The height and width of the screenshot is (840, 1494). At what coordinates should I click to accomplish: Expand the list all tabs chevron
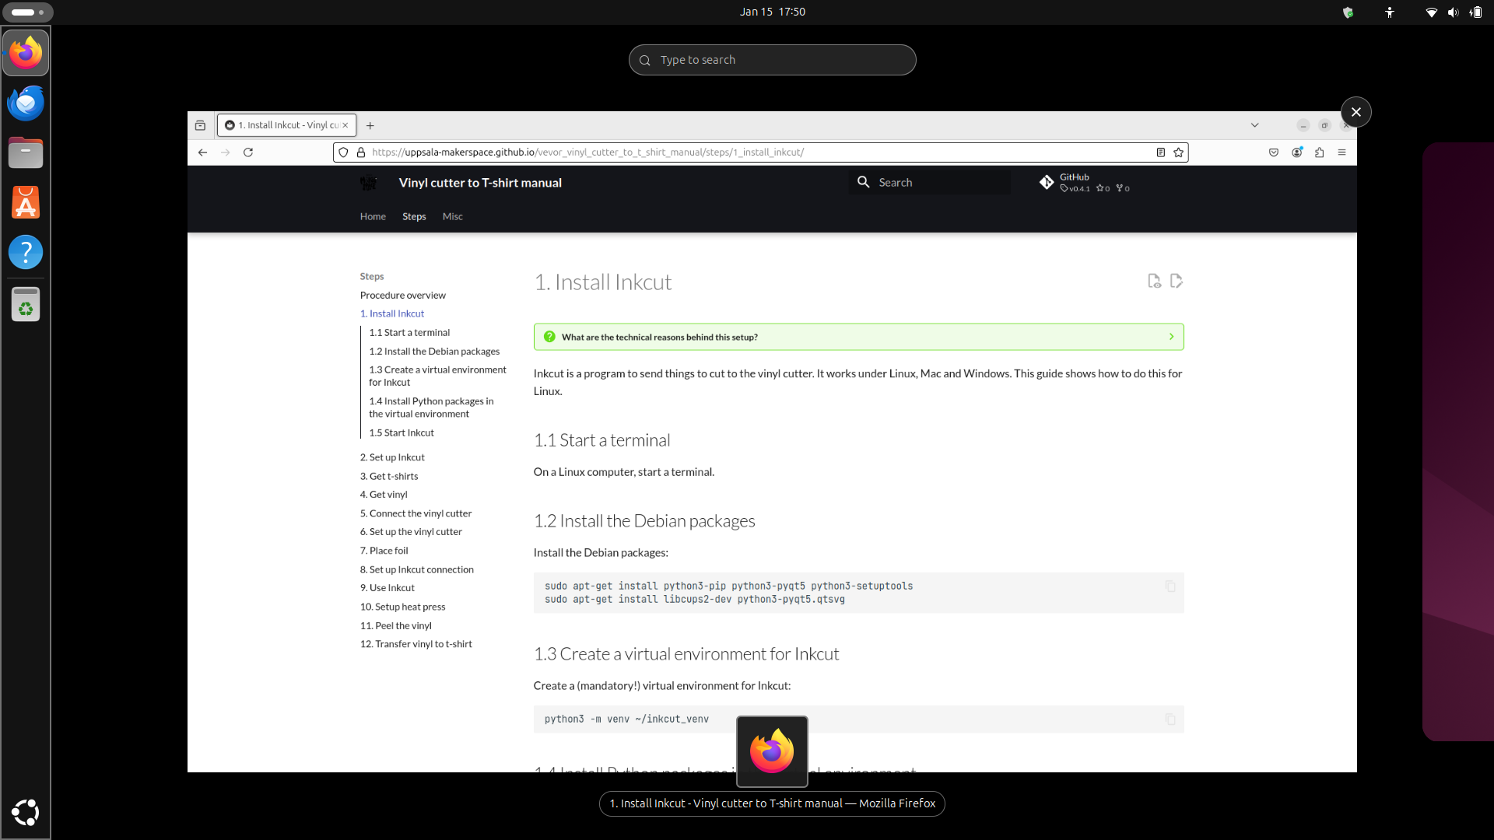point(1254,125)
